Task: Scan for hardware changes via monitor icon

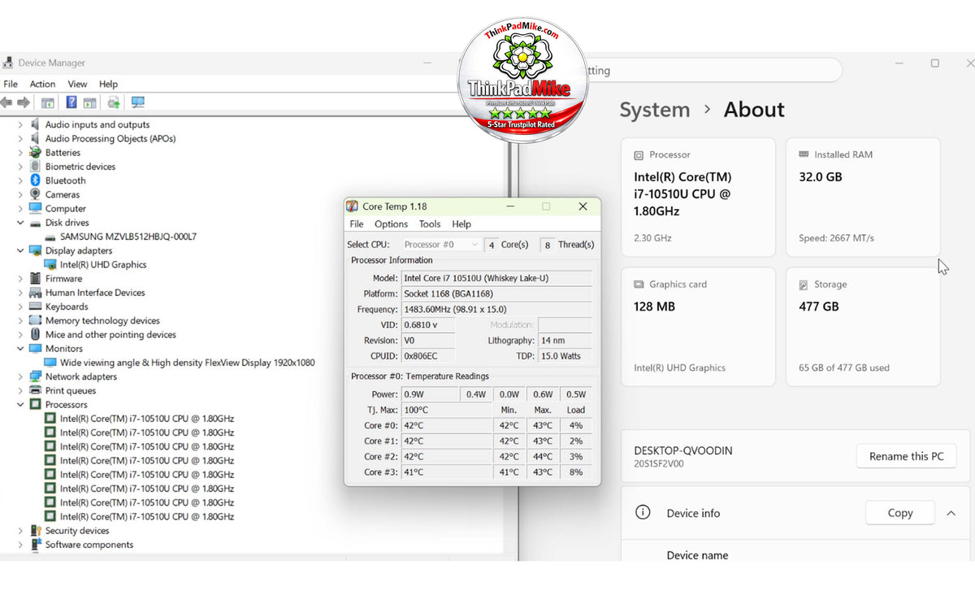Action: [x=137, y=102]
